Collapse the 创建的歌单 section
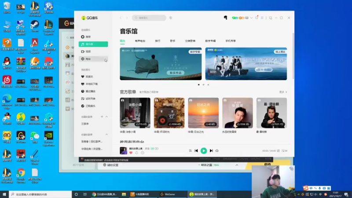The image size is (352, 198). 106,117
